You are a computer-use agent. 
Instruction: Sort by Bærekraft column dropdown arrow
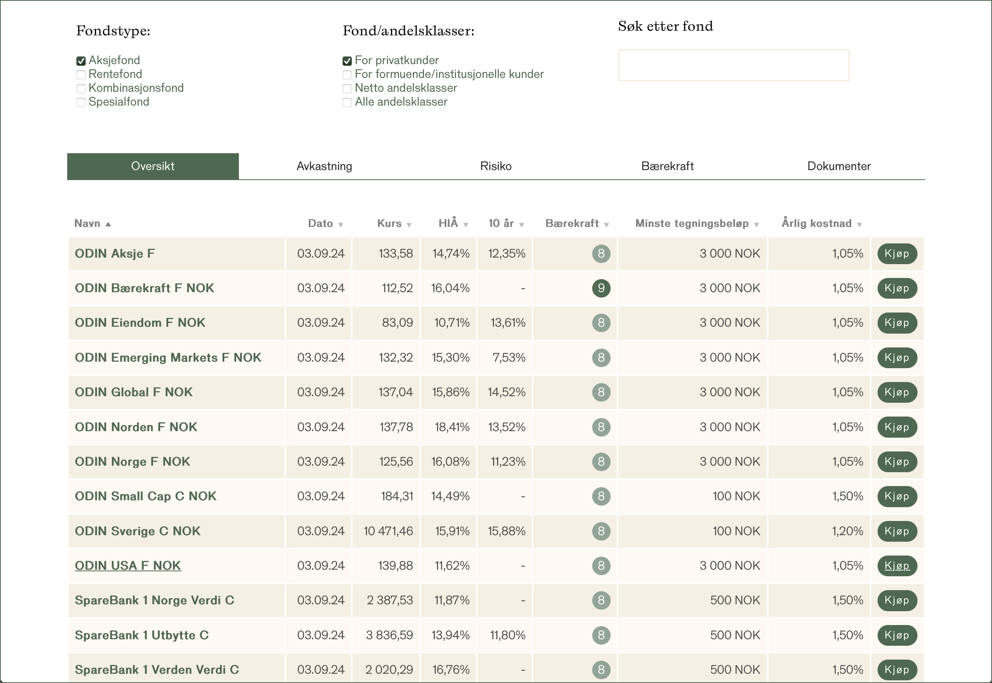[x=606, y=225]
